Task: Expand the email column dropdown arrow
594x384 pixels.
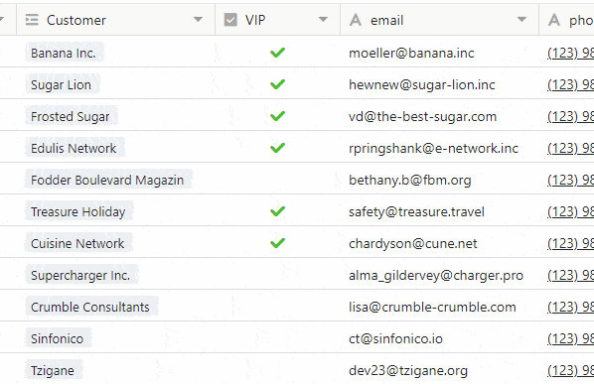Action: click(x=521, y=19)
